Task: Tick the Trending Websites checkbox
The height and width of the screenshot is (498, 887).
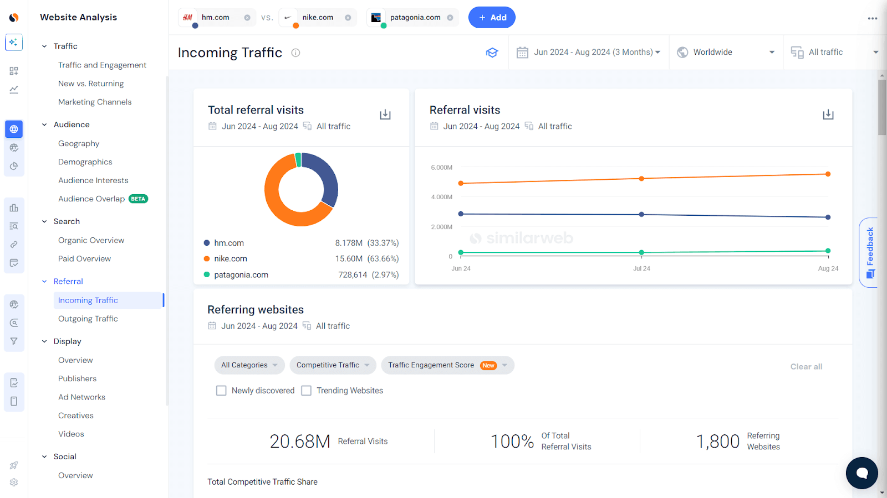Action: 306,391
